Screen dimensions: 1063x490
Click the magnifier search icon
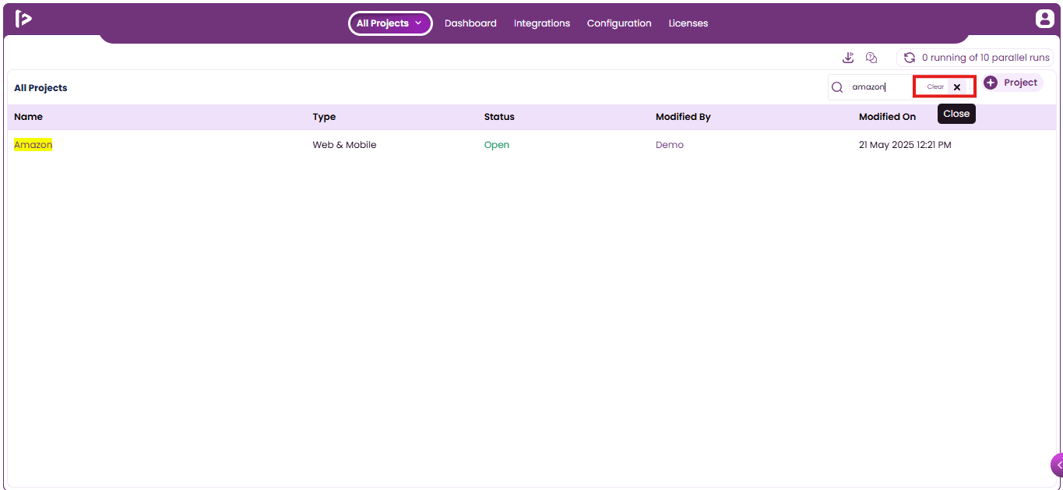coord(837,87)
